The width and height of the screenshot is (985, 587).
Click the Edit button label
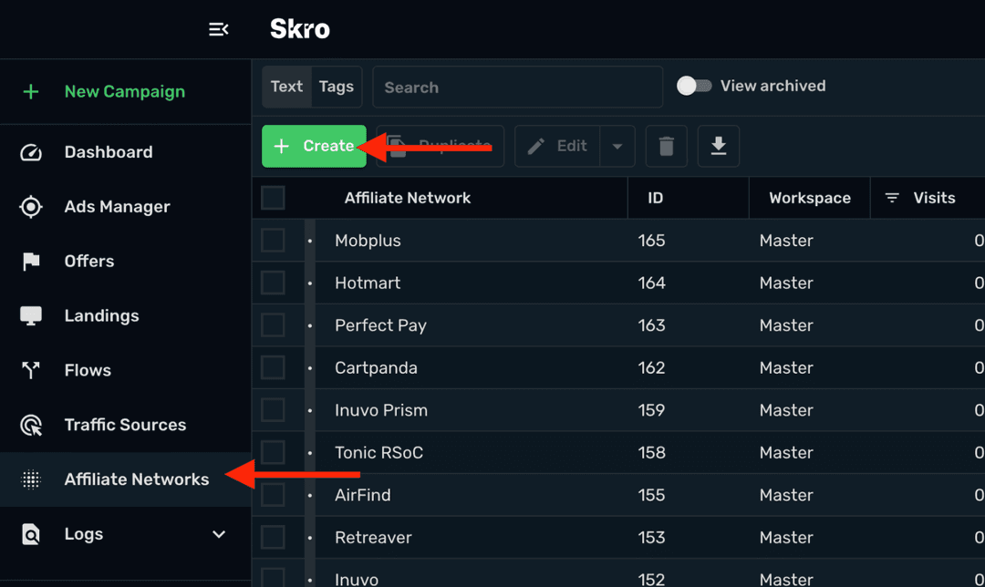[572, 146]
